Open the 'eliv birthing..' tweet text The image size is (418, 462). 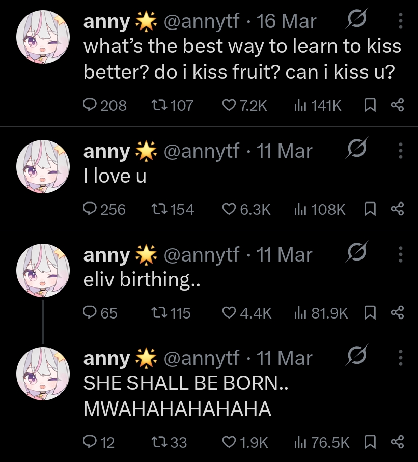(x=142, y=280)
